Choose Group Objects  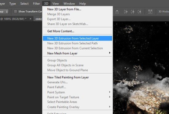coord(77,60)
